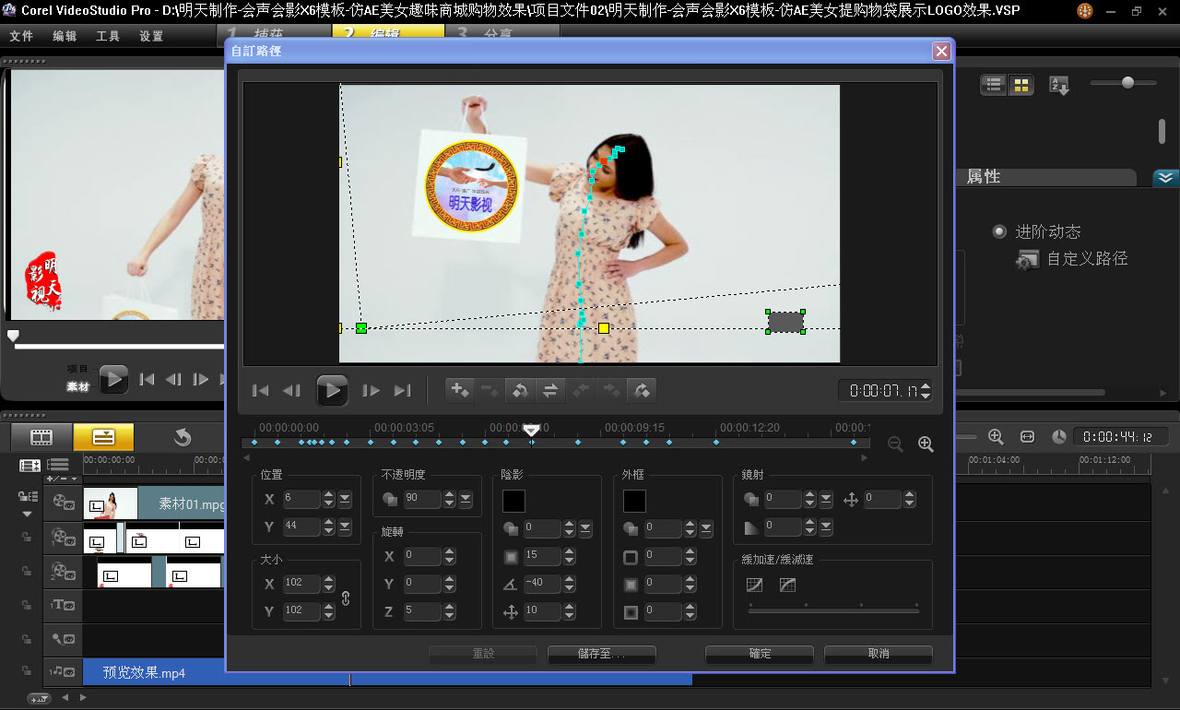Select 素材 preview mode
The width and height of the screenshot is (1180, 710).
[77, 387]
